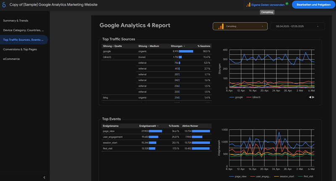The width and height of the screenshot is (336, 181).
Task: Toggle the user_engag... series in the legend
Action: pos(260,176)
